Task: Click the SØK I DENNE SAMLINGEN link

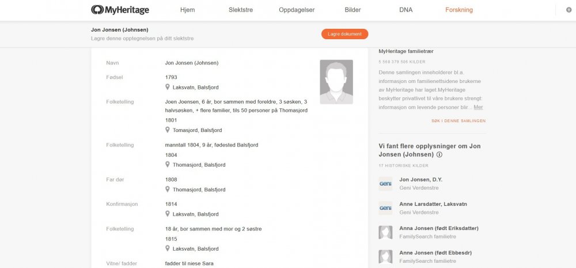Action: coord(458,120)
